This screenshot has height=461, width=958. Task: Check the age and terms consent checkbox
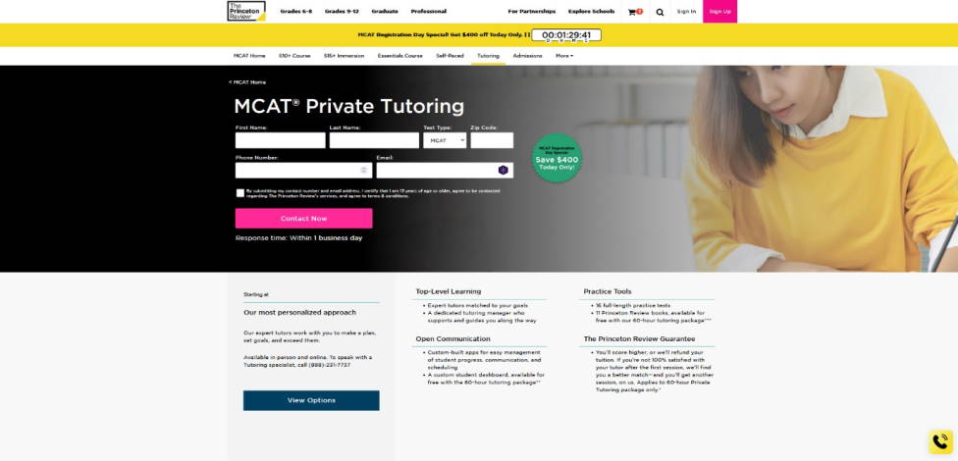[x=240, y=193]
